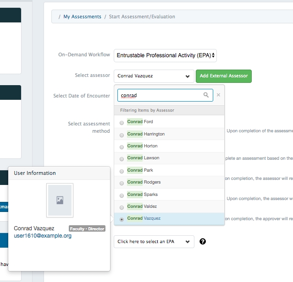The height and width of the screenshot is (282, 293).
Task: Click the help question mark icon beside EPA dropdown
Action: (x=203, y=241)
